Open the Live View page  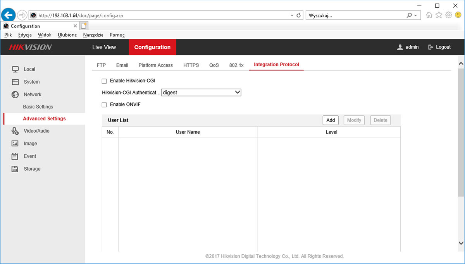coord(104,47)
